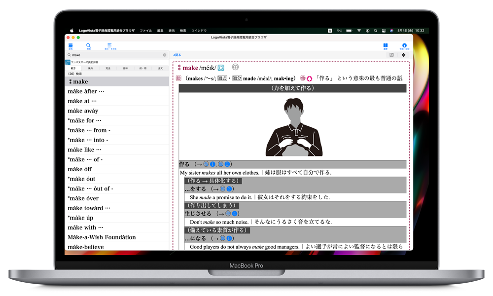Select the make after ··· result
The image size is (493, 296).
click(x=117, y=91)
